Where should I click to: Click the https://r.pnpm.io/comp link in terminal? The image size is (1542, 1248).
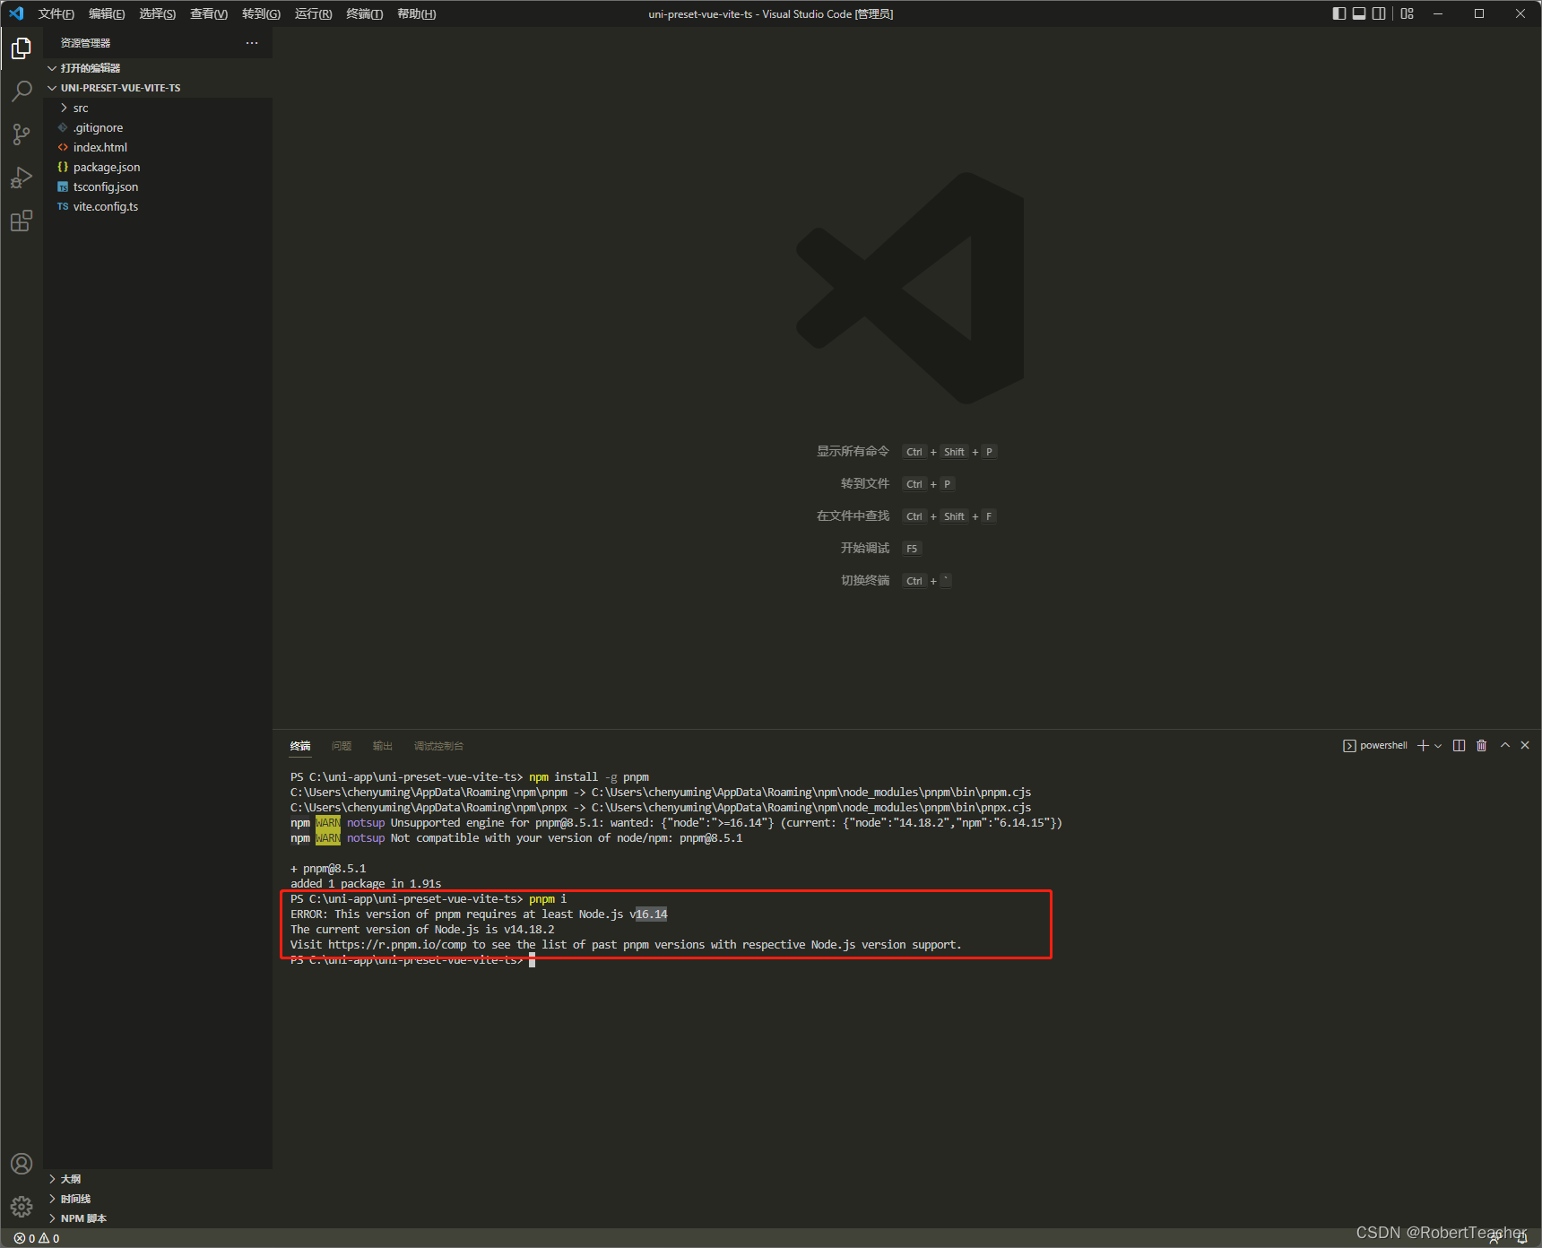(397, 945)
